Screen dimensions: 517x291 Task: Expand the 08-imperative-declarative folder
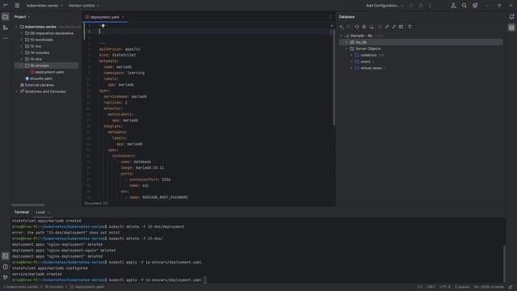click(x=22, y=33)
